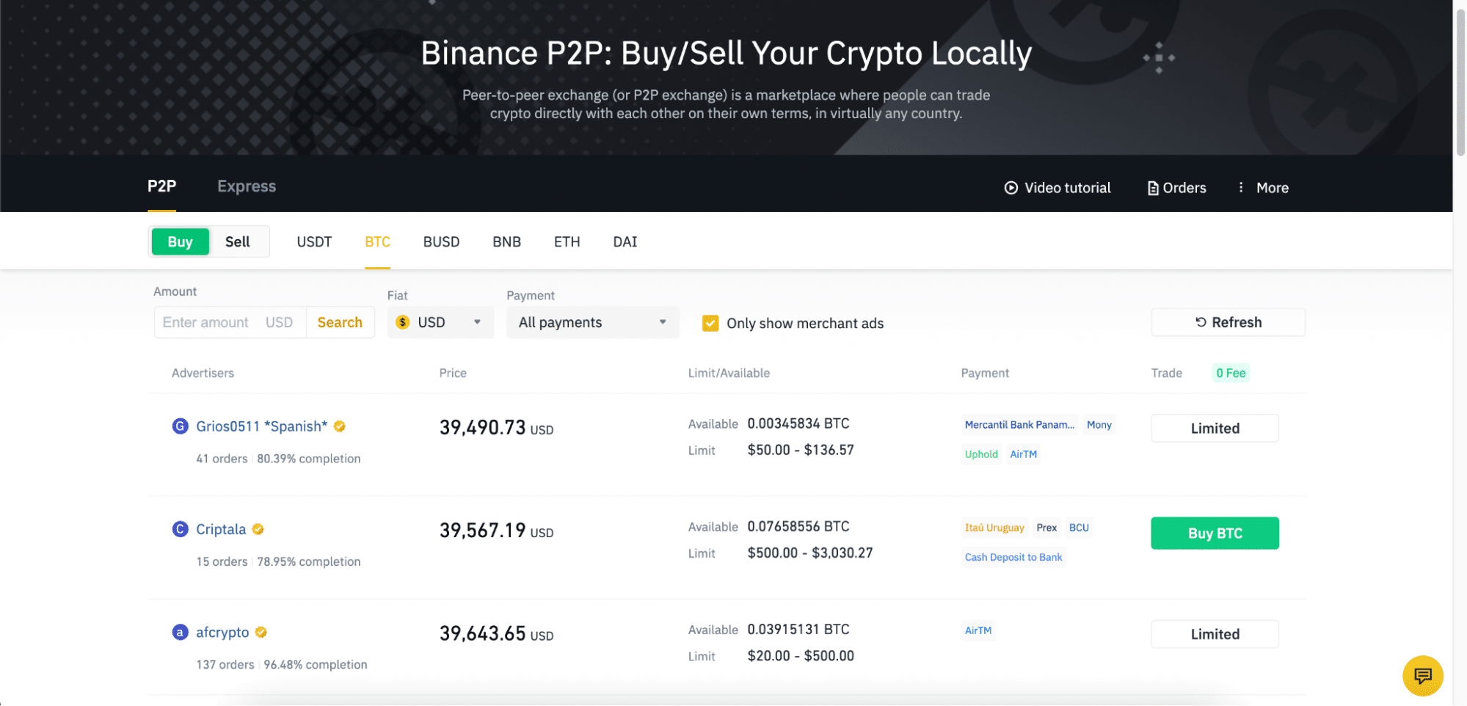The image size is (1467, 706).
Task: Click the Uphold payment tag
Action: click(x=981, y=454)
